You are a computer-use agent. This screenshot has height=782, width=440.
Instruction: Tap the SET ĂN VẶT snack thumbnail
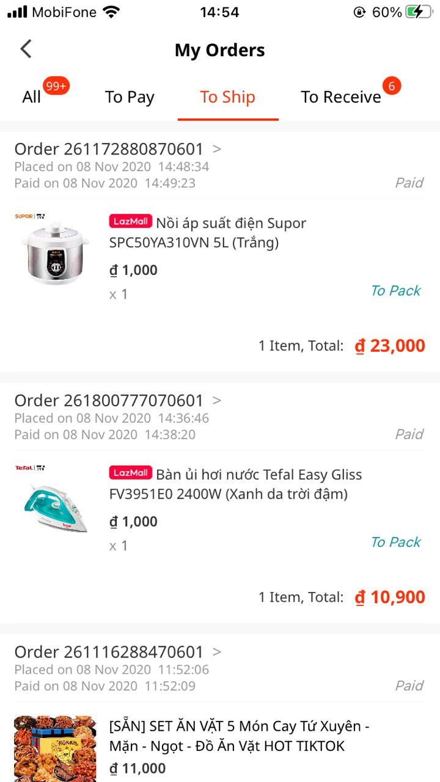tap(55, 749)
